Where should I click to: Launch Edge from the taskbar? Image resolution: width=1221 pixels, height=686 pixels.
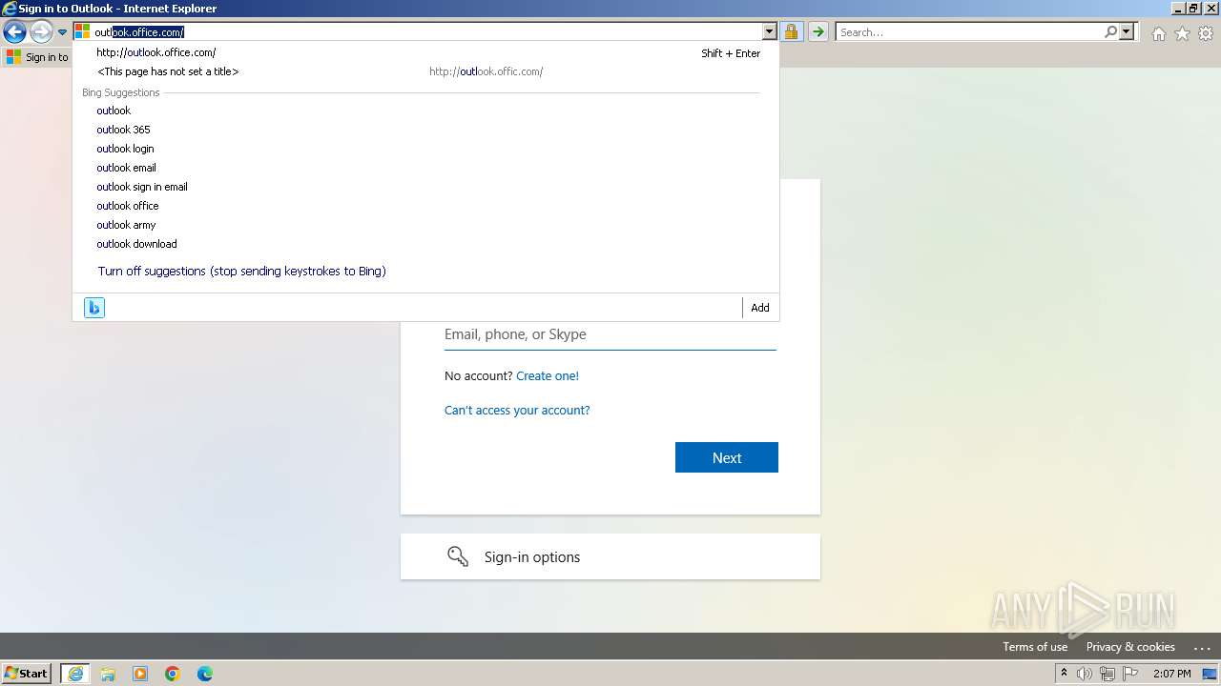click(x=205, y=674)
